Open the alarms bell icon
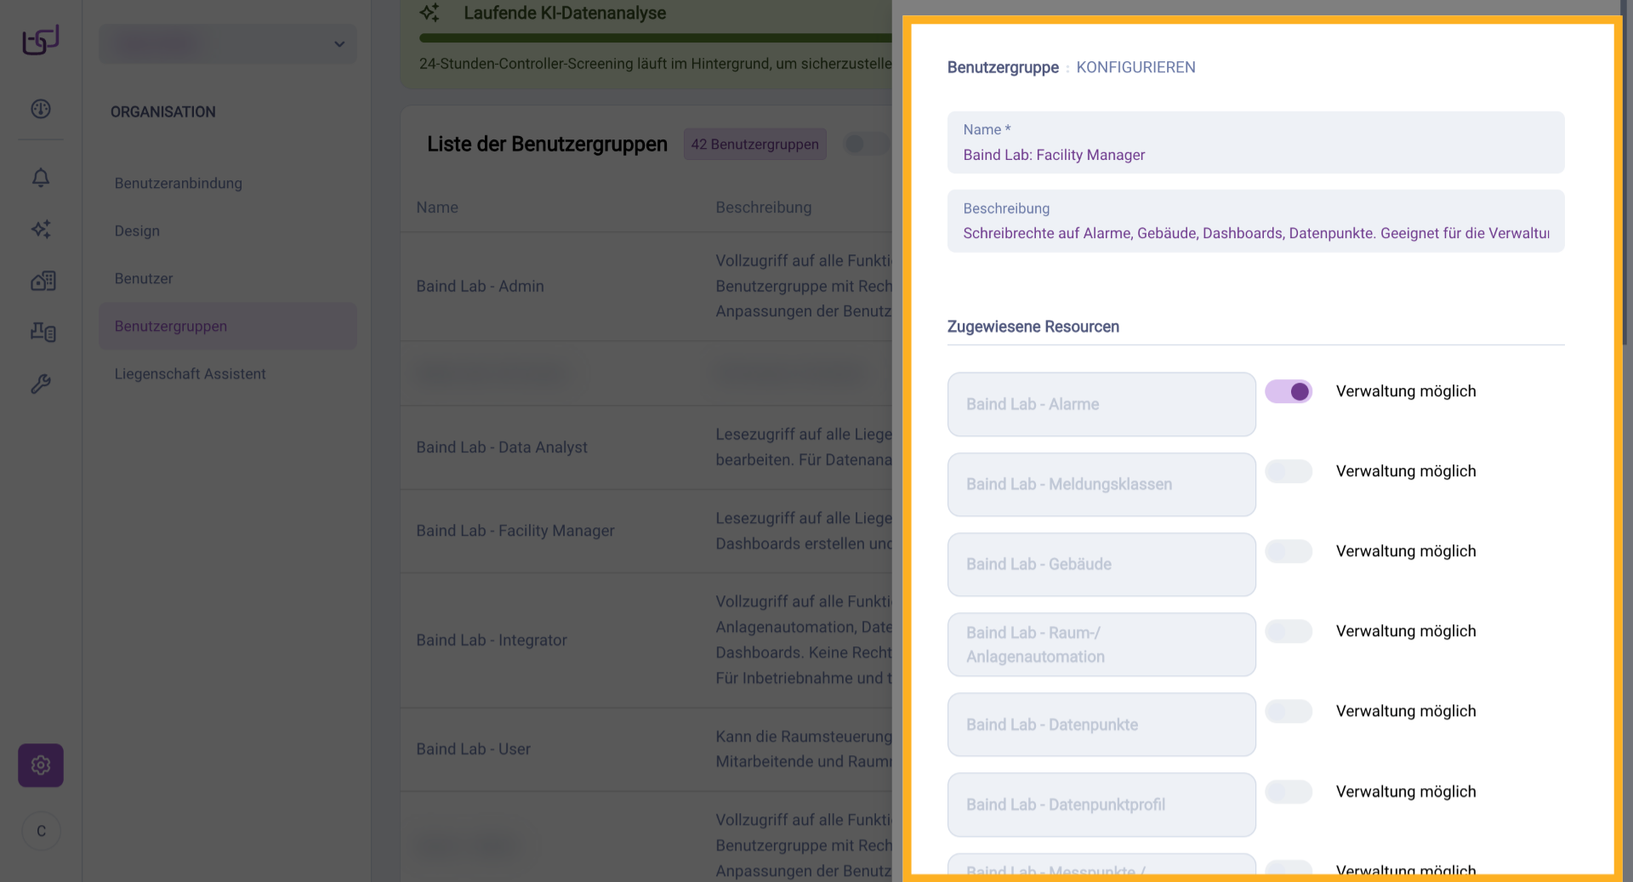Image resolution: width=1633 pixels, height=882 pixels. point(41,178)
